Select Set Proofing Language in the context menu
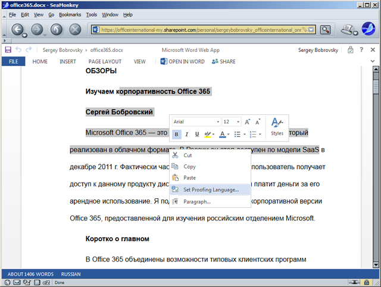The image size is (381, 287). pyautogui.click(x=210, y=189)
